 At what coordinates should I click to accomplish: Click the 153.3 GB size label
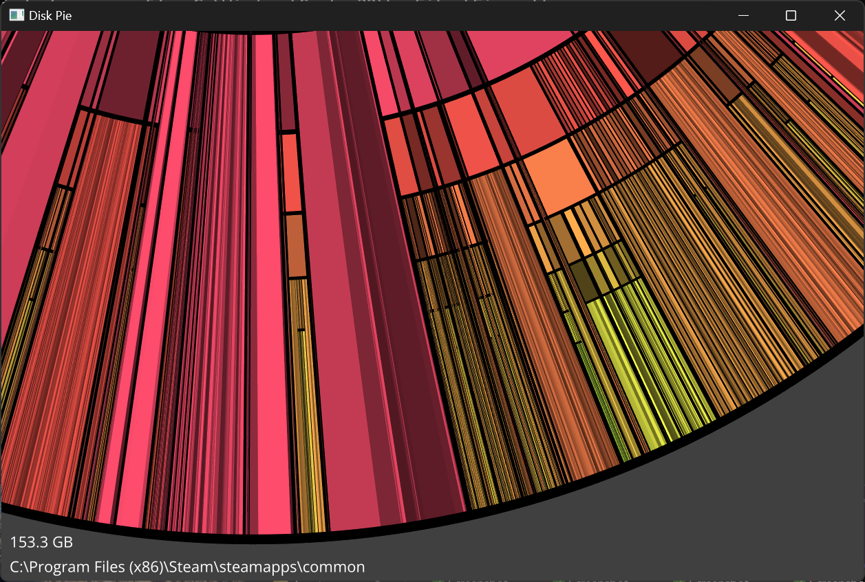point(41,542)
